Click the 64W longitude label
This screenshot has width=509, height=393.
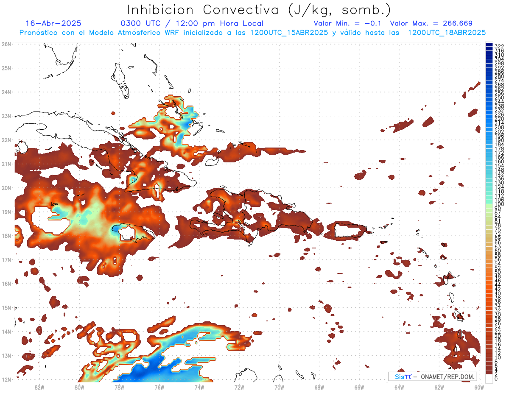pyautogui.click(x=399, y=387)
